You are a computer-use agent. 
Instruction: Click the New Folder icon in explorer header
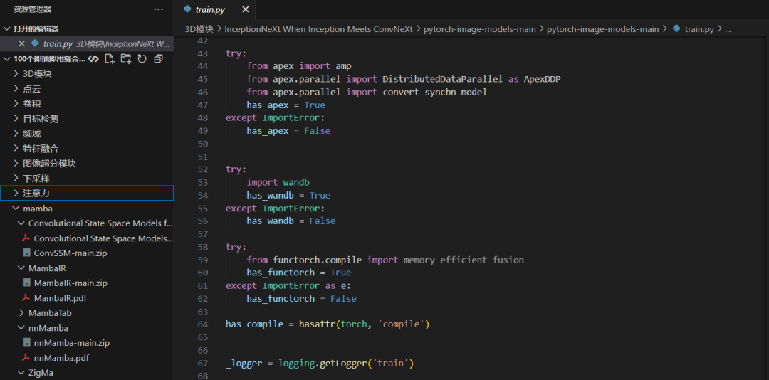(x=126, y=59)
